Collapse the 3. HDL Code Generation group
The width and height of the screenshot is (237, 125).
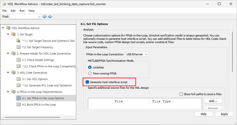click(x=8, y=72)
